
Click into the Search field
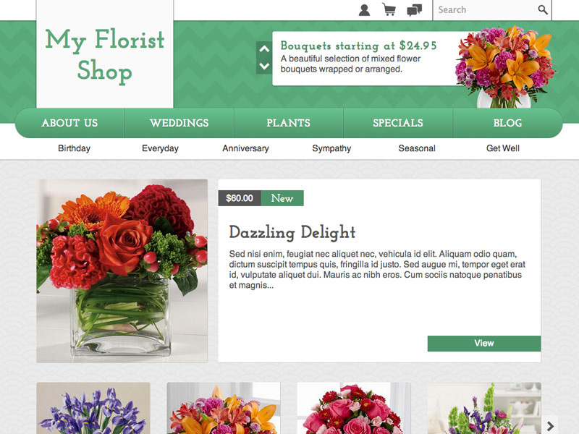coord(486,10)
